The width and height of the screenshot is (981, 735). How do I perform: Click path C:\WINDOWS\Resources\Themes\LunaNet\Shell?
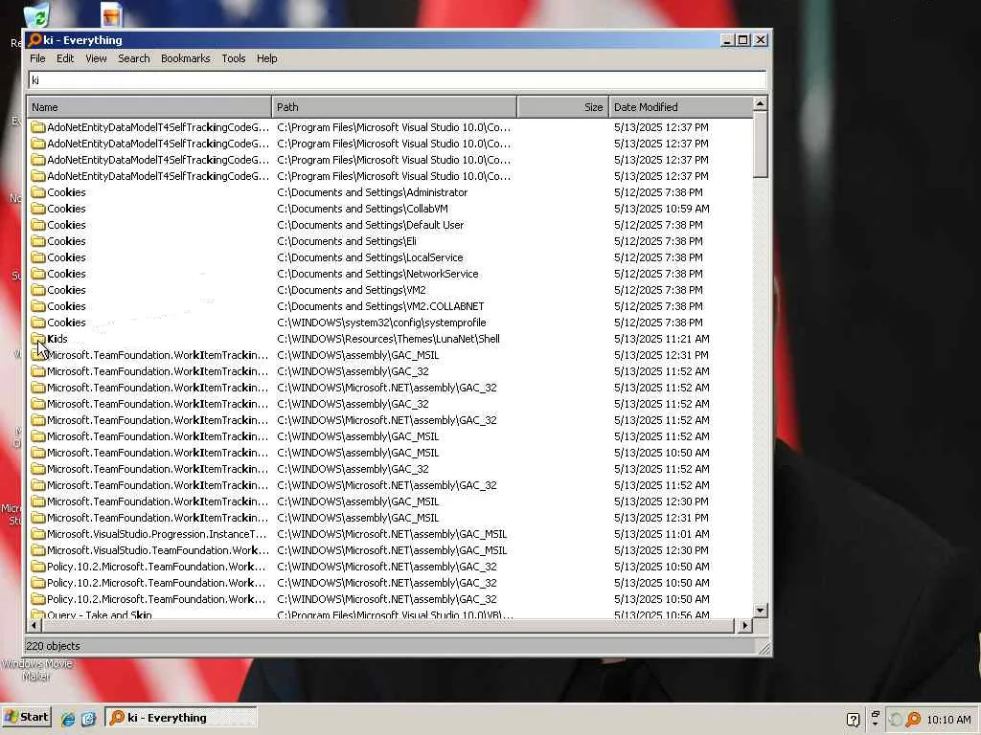(x=388, y=339)
